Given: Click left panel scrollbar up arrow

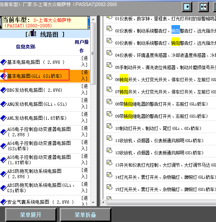Looking at the screenshot, I should pyautogui.click(x=93, y=19).
